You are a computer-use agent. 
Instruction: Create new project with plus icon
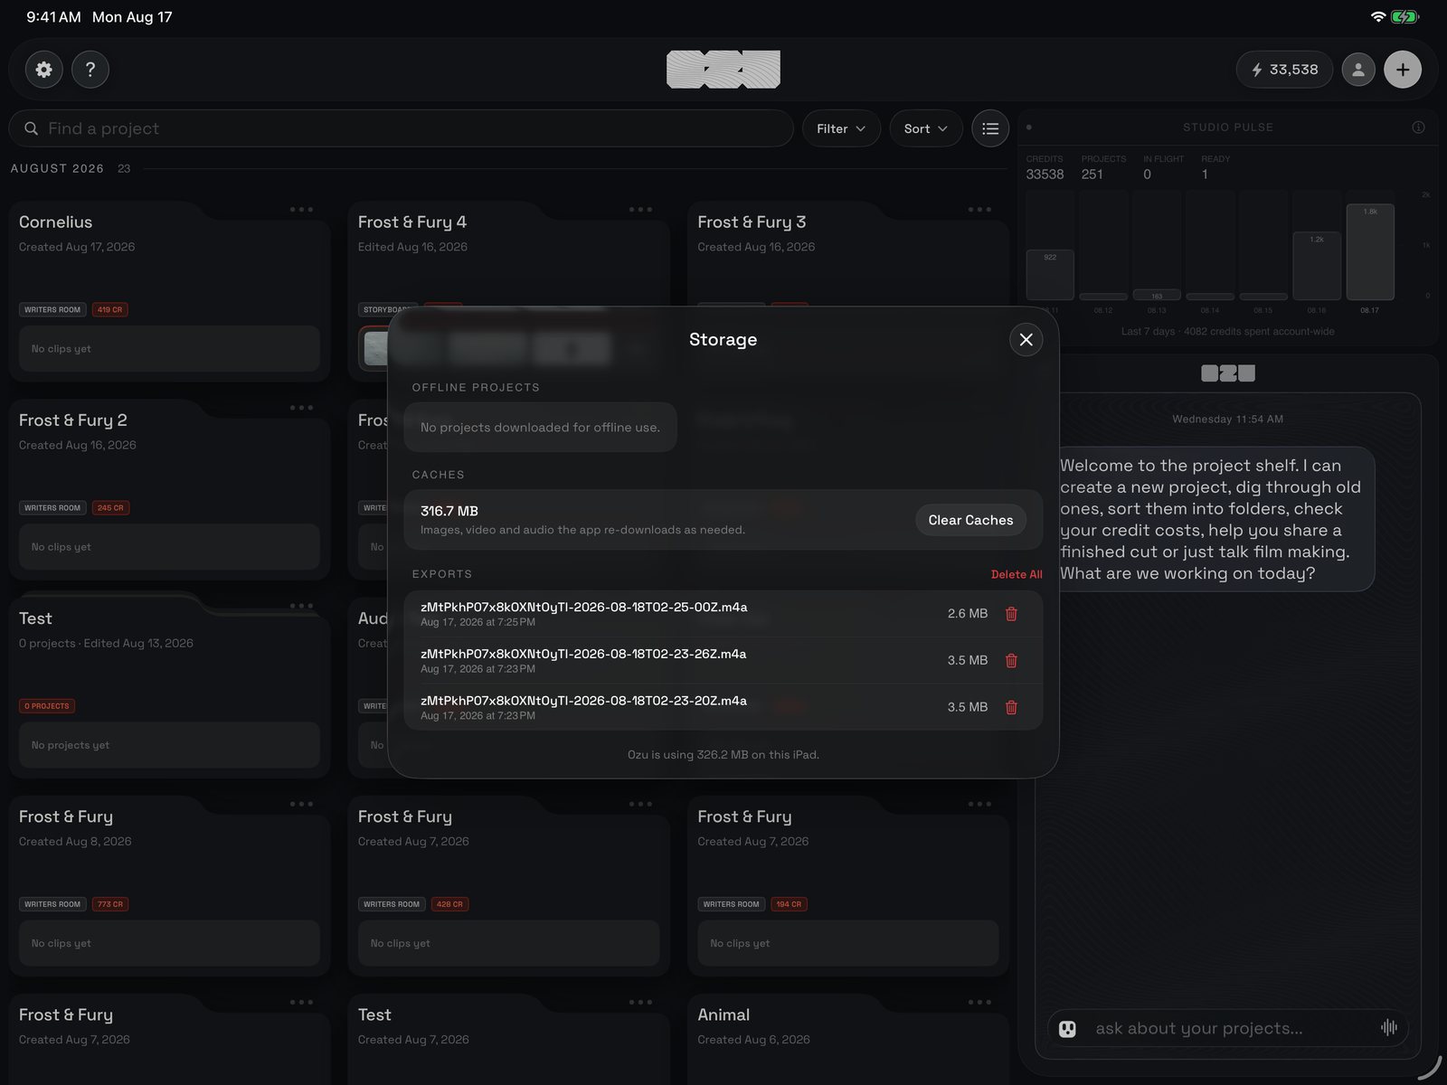point(1403,70)
